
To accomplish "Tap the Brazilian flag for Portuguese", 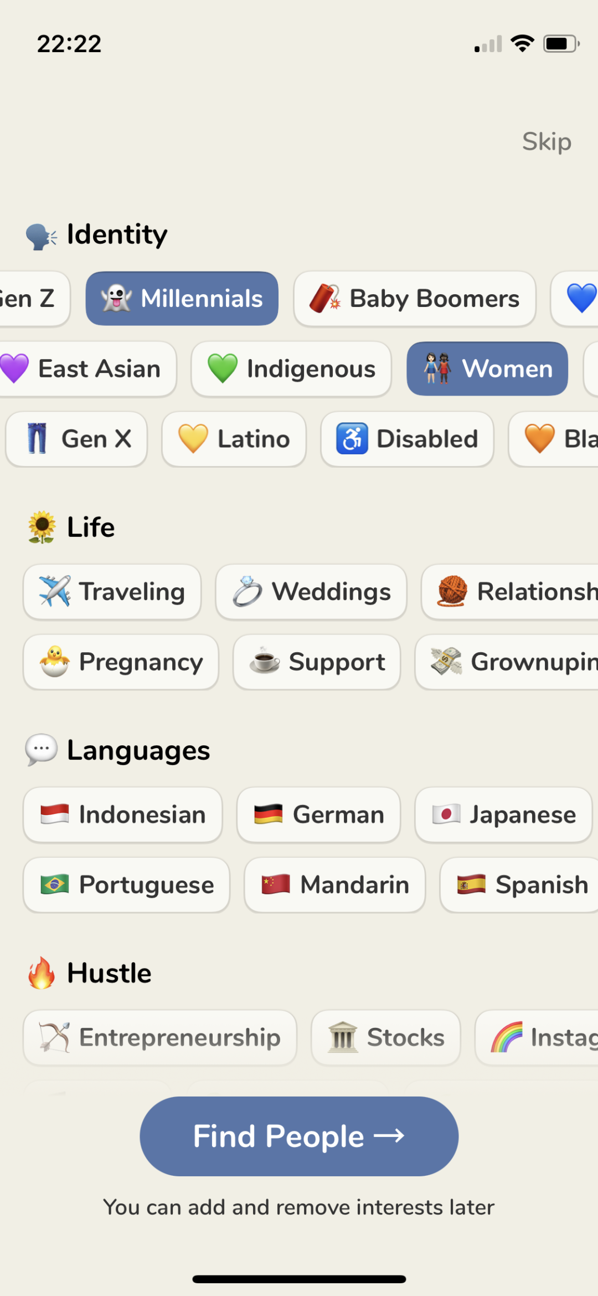I will tap(55, 884).
